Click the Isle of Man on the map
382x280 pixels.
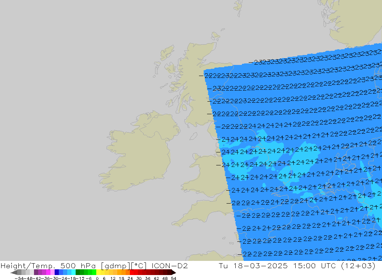(193, 136)
